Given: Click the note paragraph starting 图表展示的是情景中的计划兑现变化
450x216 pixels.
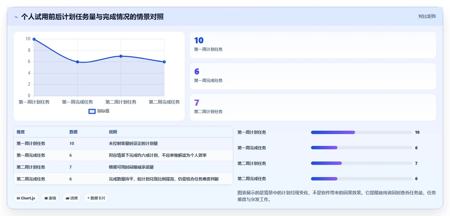Looking at the screenshot, I should (337, 196).
